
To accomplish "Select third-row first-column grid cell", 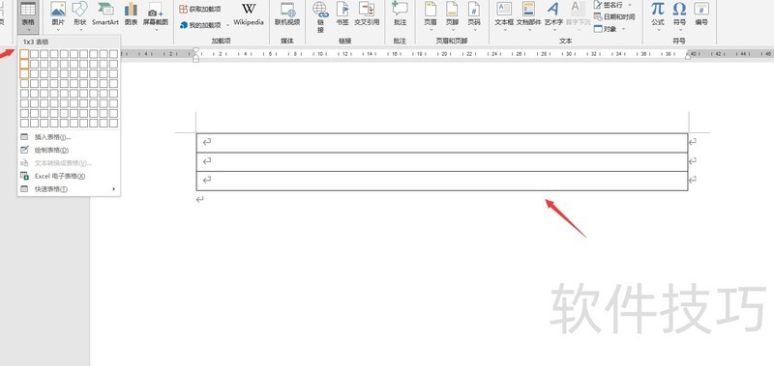I will point(24,73).
